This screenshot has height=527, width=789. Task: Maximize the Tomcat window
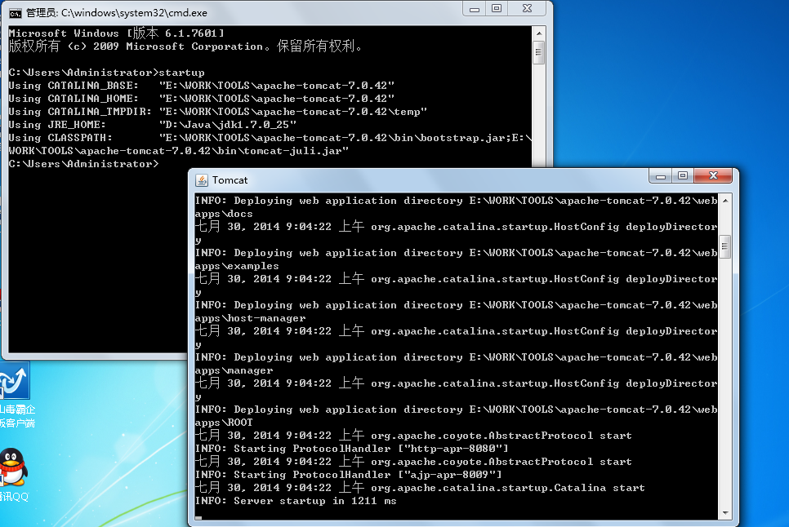pos(683,176)
